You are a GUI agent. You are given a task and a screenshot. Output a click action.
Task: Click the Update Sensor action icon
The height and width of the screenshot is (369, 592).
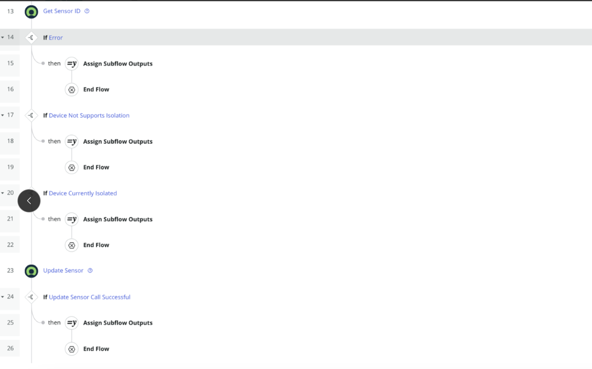(32, 271)
